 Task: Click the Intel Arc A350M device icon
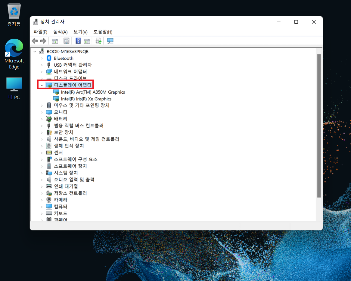[56, 92]
